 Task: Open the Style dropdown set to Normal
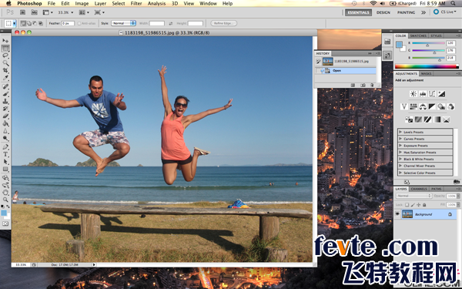click(123, 23)
